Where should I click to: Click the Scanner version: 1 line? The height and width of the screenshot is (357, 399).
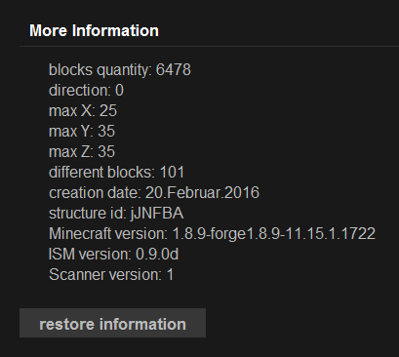click(111, 274)
